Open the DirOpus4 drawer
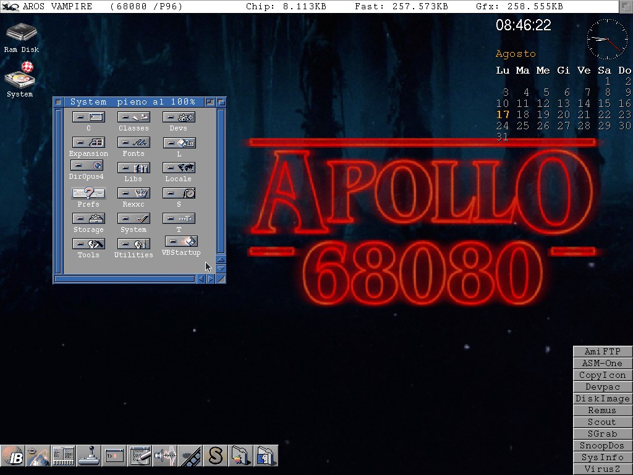 87,166
